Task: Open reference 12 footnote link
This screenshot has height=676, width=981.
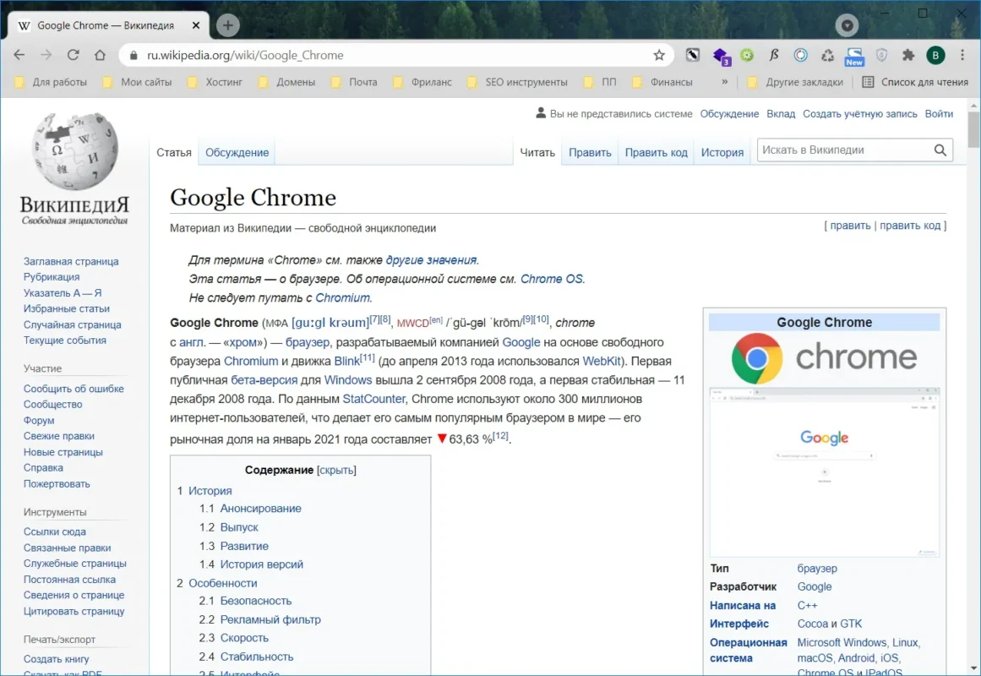Action: [500, 435]
